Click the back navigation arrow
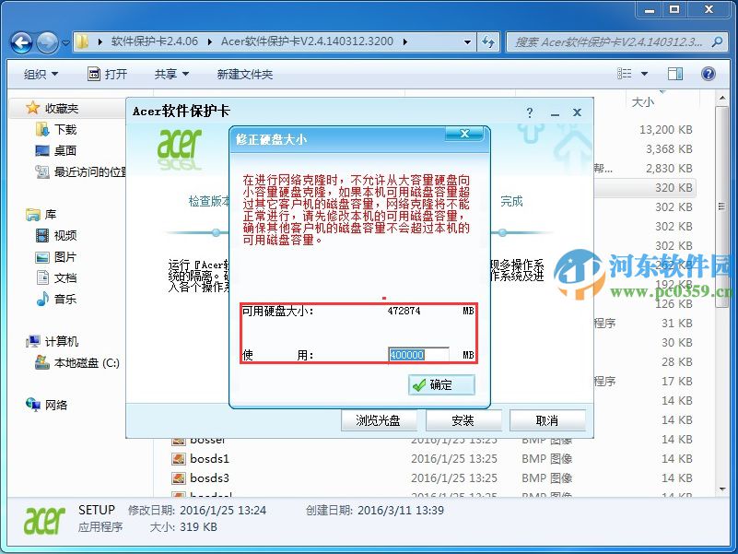 pyautogui.click(x=20, y=41)
